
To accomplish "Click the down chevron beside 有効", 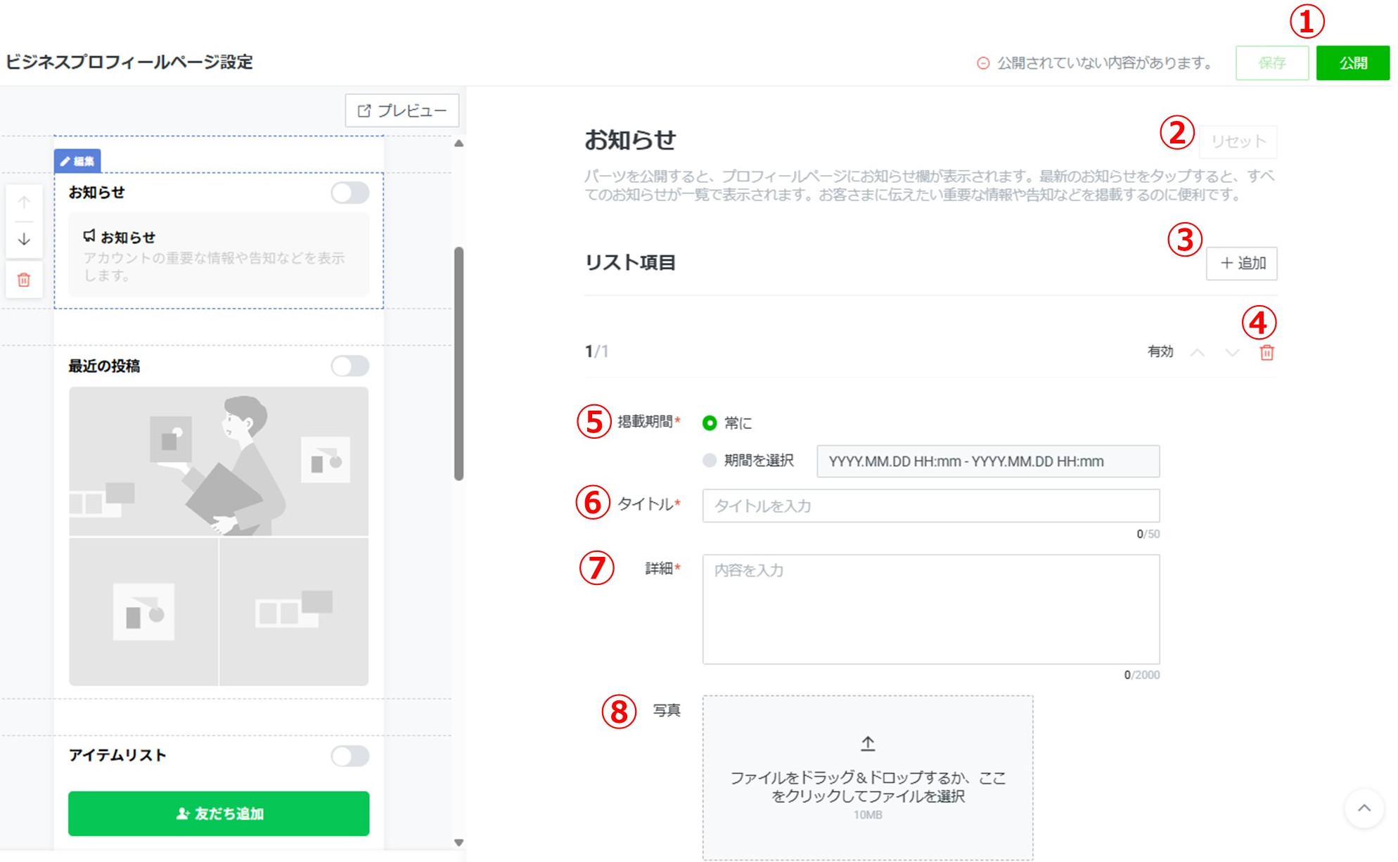I will [1230, 352].
